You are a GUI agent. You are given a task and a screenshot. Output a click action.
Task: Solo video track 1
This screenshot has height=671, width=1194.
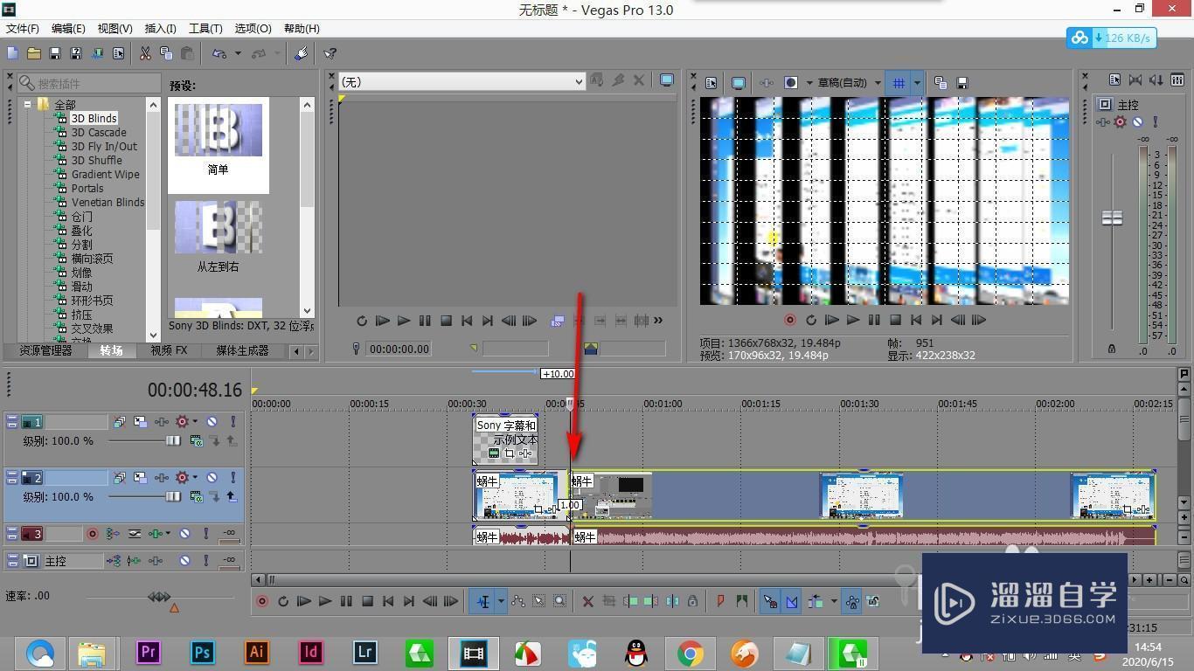tap(233, 422)
